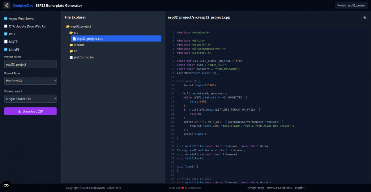The image size is (371, 192).
Task: Click the include folder icon
Action: (71, 45)
